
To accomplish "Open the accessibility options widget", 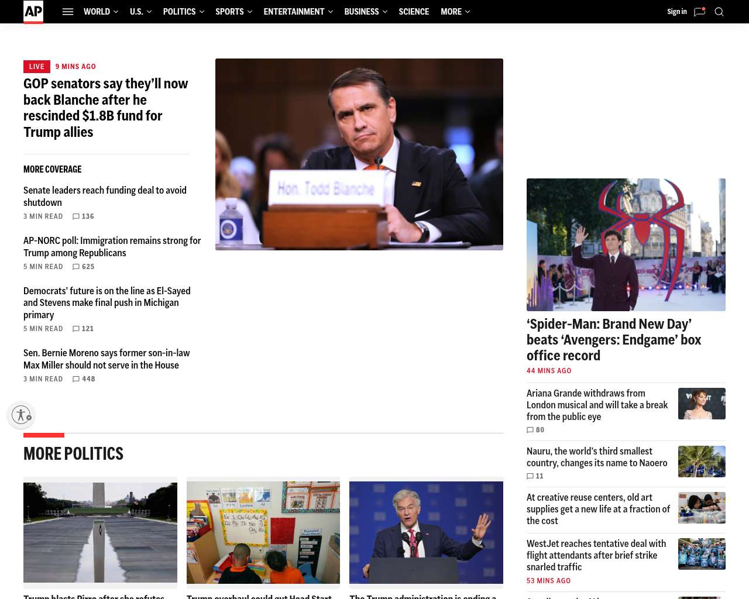I will pos(21,415).
